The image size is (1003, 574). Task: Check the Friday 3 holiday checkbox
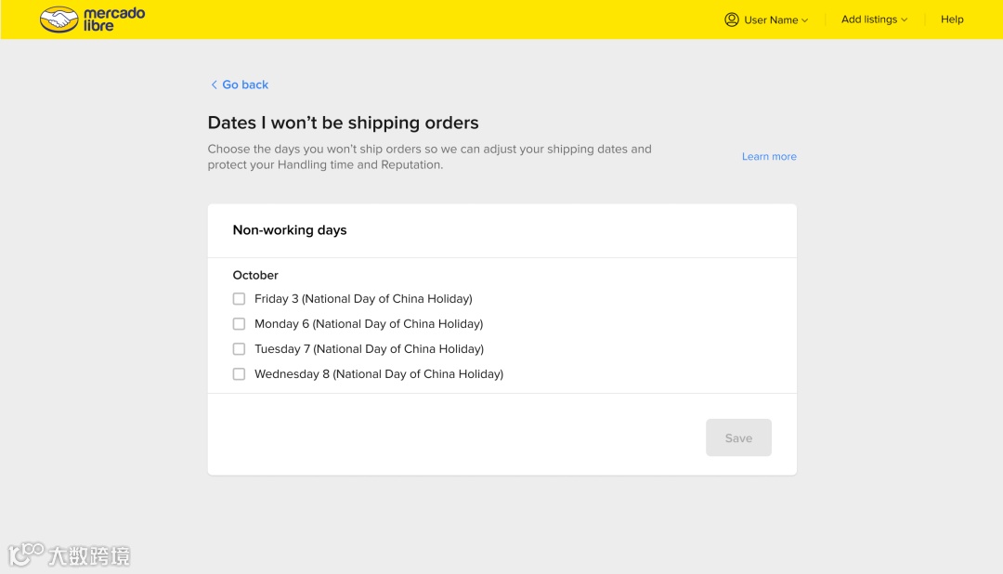(x=239, y=299)
